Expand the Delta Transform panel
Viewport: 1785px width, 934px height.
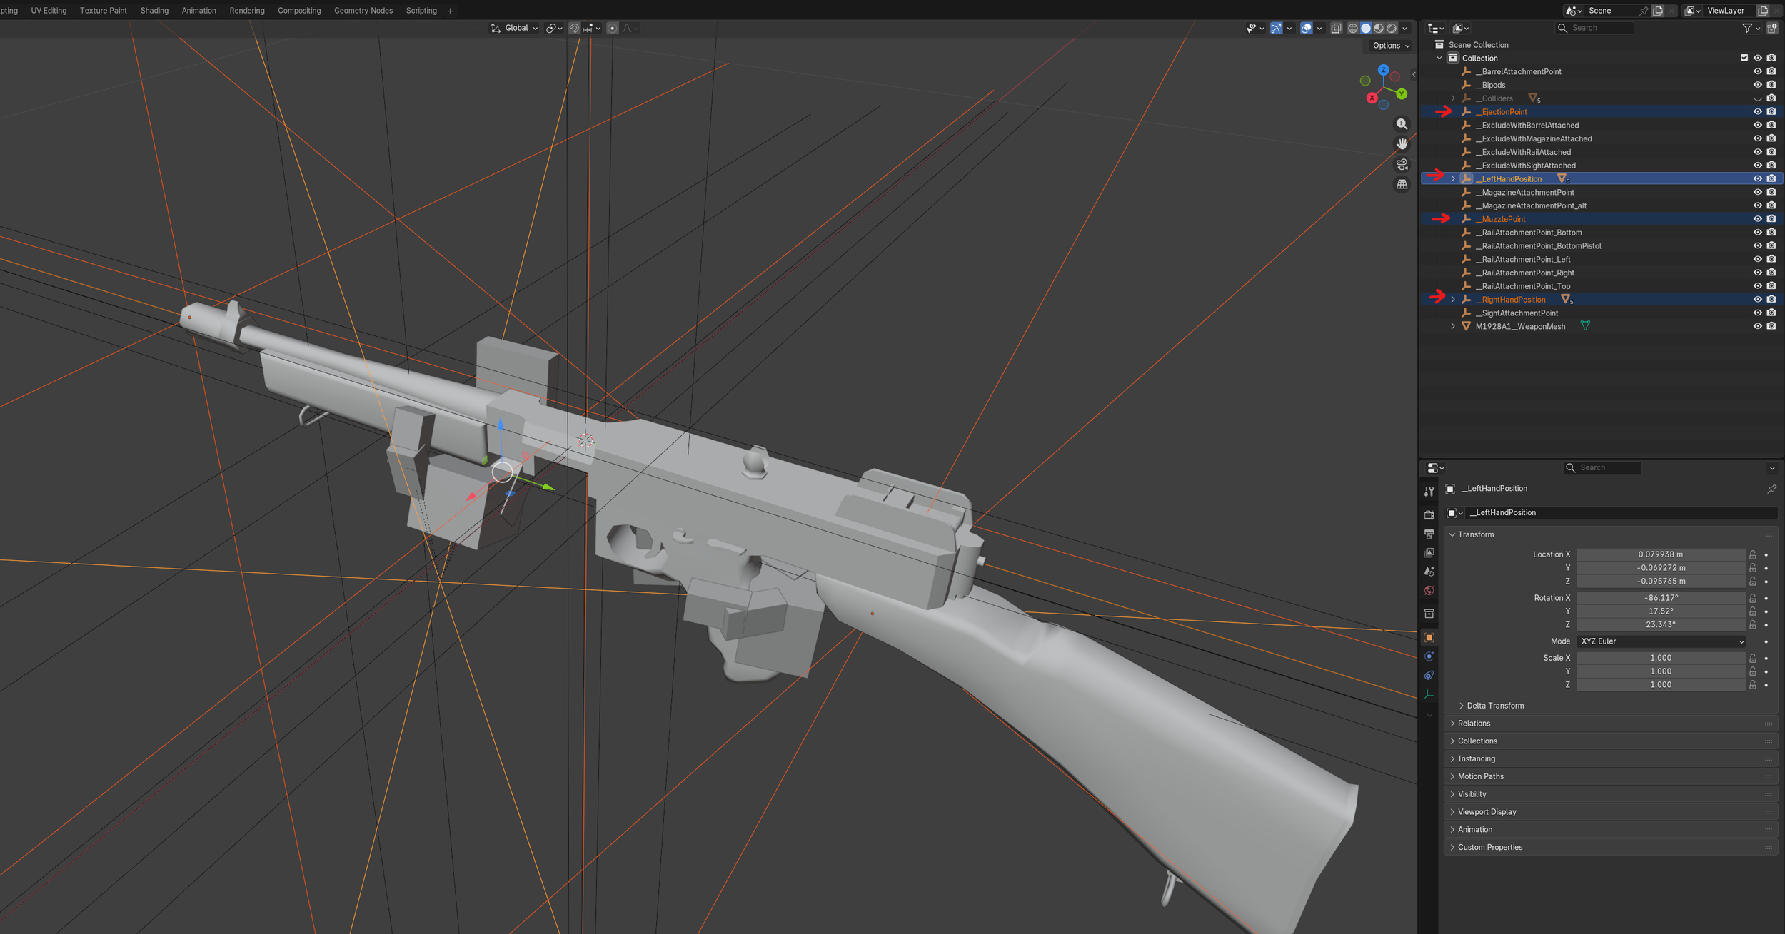click(1494, 706)
